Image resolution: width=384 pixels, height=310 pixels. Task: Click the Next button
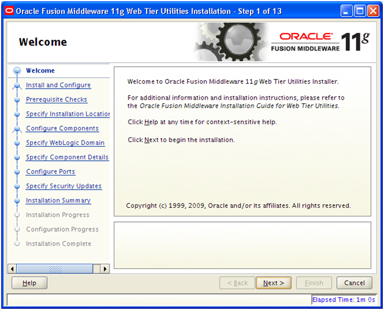click(273, 283)
